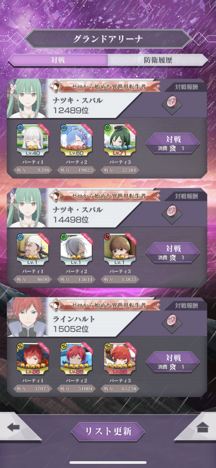216x468 pixels.
Task: Tap ラインハルト party 3 character icon
Action: pyautogui.click(x=120, y=358)
